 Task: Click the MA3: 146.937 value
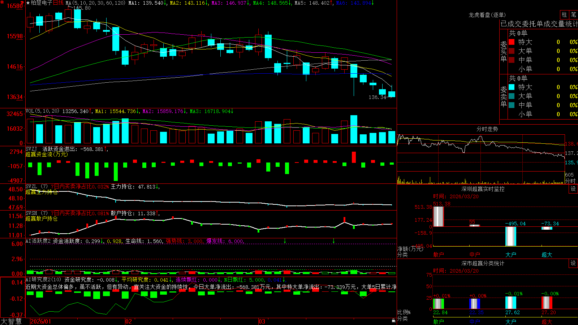click(x=230, y=3)
